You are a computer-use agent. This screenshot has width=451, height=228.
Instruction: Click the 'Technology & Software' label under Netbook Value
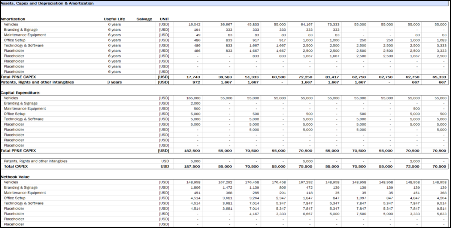click(24, 203)
